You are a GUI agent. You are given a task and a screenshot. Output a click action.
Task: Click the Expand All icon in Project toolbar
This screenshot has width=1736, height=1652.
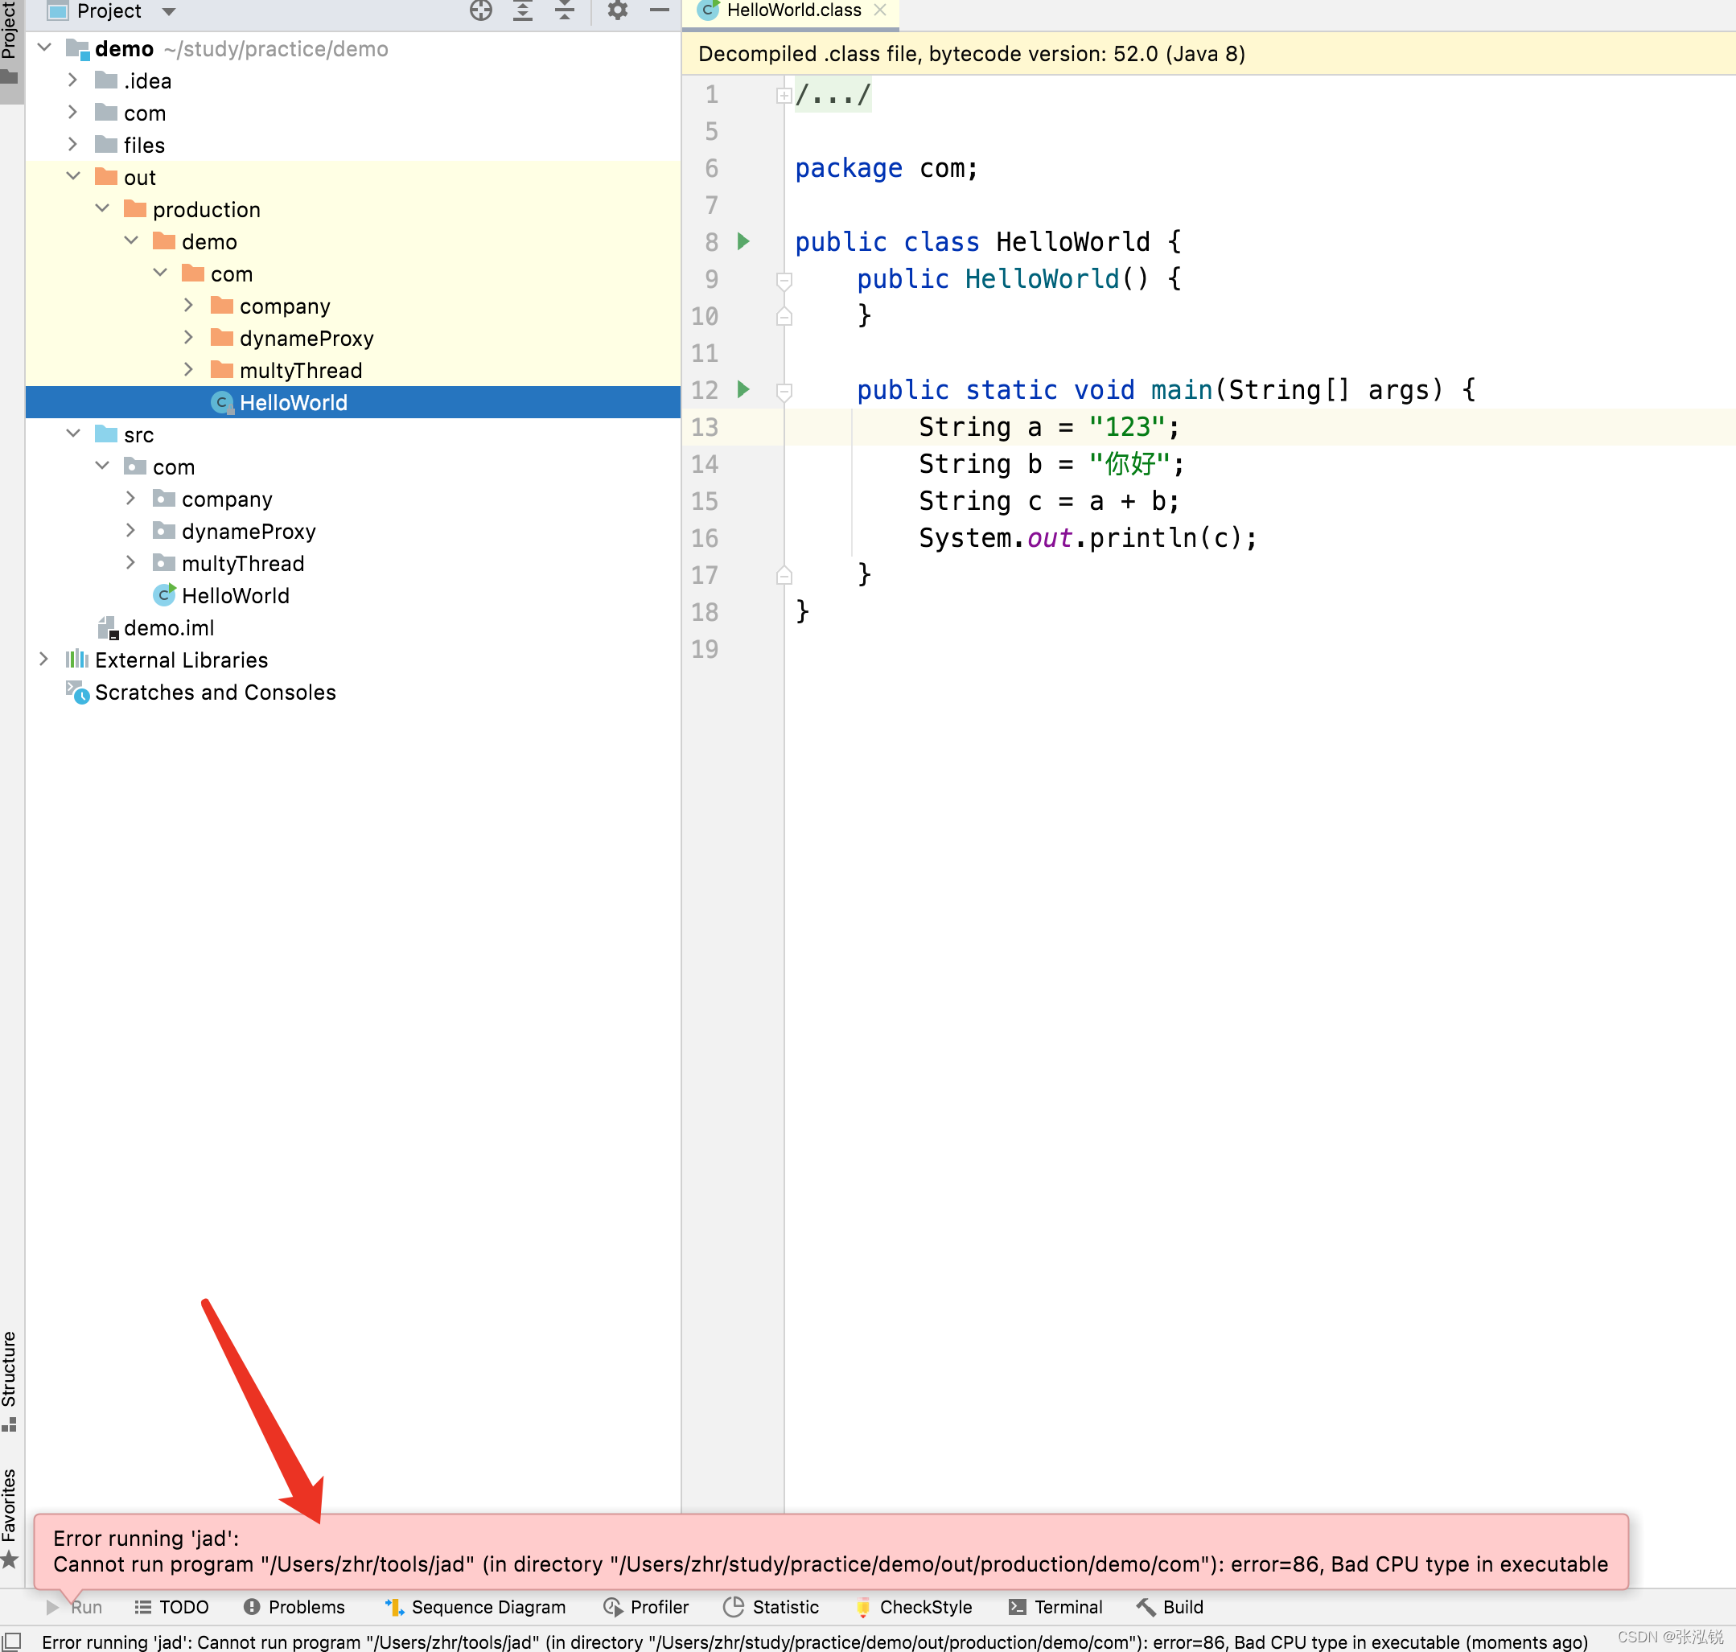[523, 10]
